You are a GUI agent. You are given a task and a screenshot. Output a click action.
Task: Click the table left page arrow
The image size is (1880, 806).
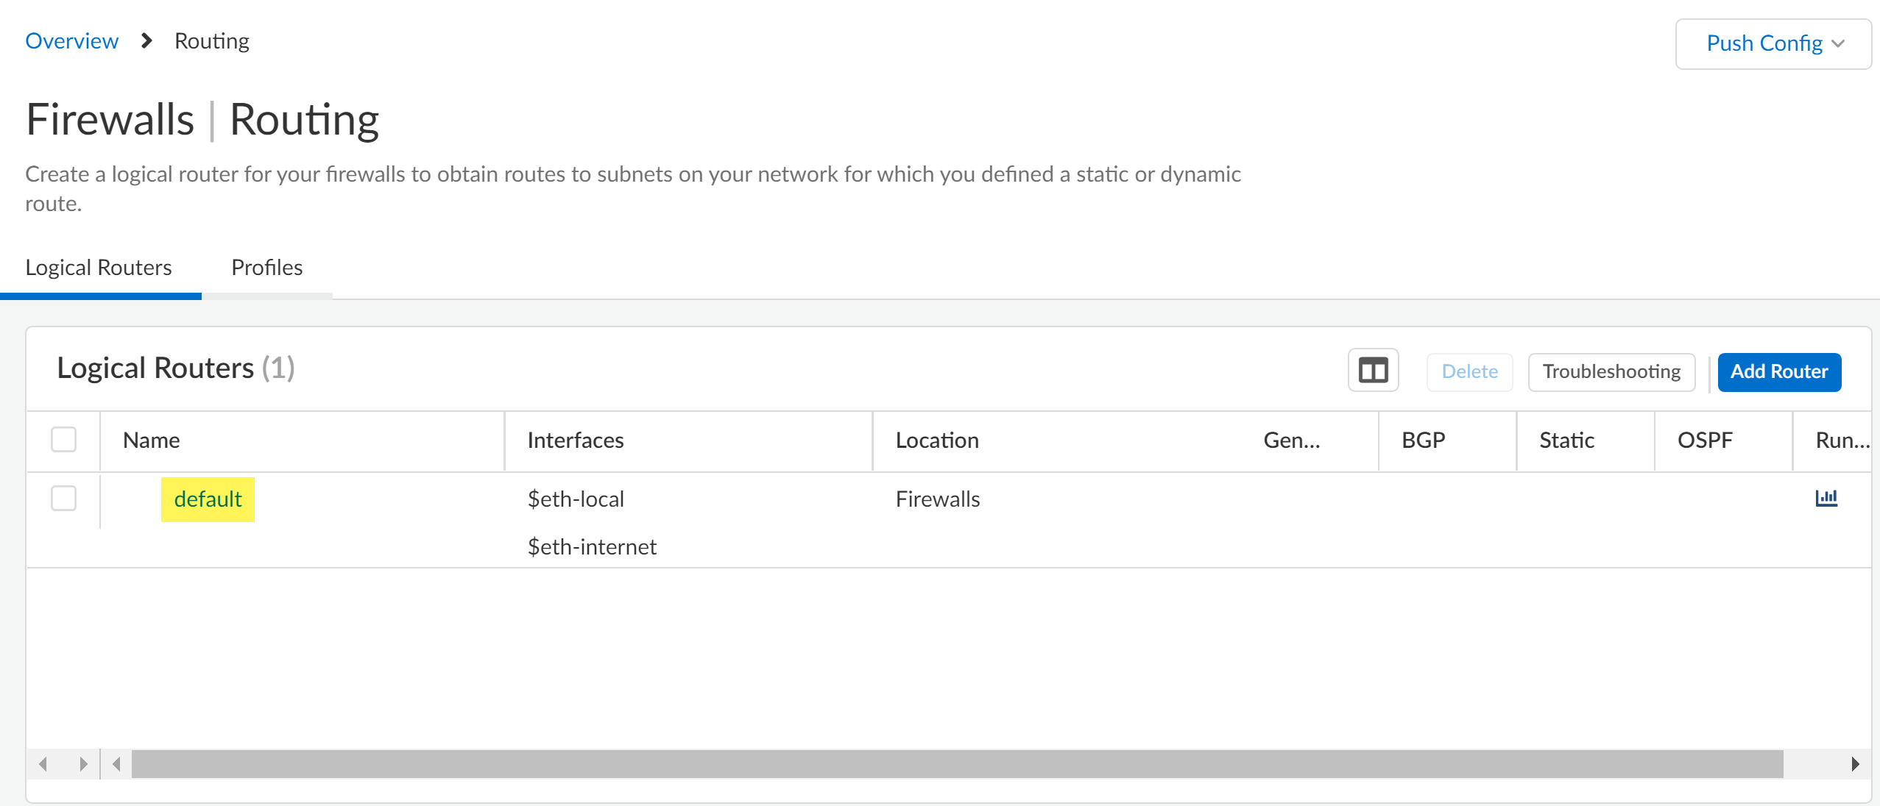click(x=44, y=764)
